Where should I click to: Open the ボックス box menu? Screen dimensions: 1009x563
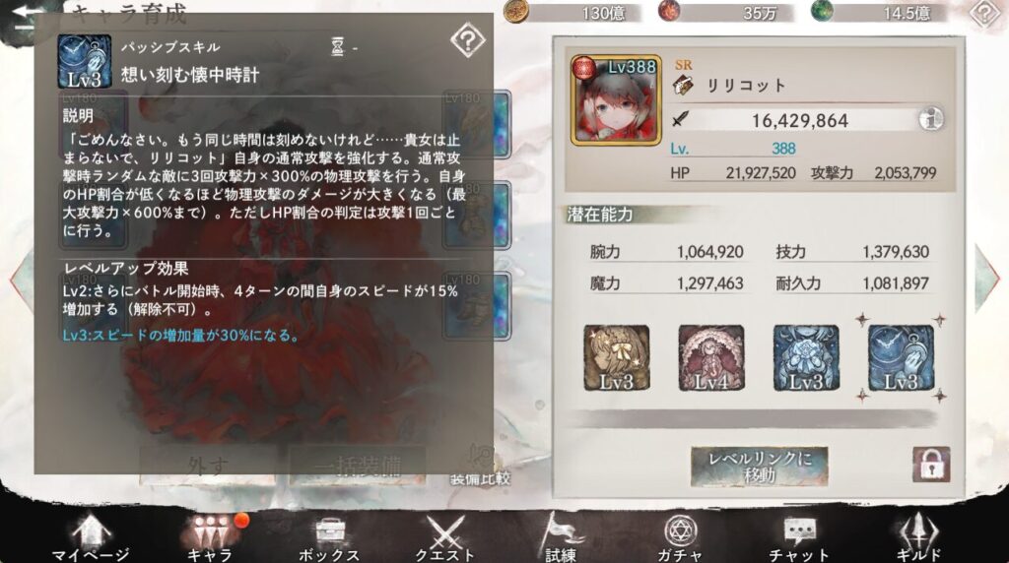tap(329, 538)
